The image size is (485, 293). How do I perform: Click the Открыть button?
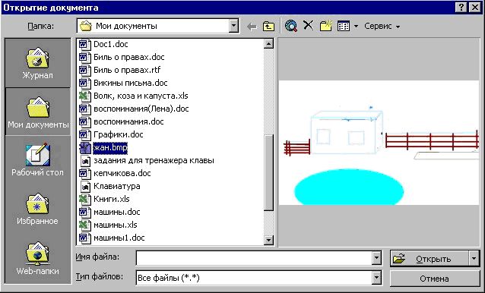pyautogui.click(x=430, y=259)
